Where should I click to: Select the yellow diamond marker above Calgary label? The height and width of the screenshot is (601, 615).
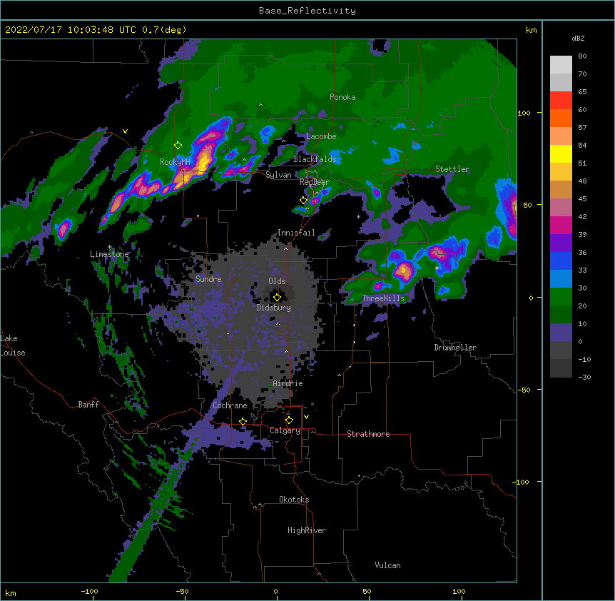click(289, 420)
